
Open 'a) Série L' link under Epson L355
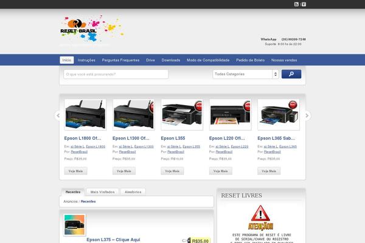tap(174, 146)
